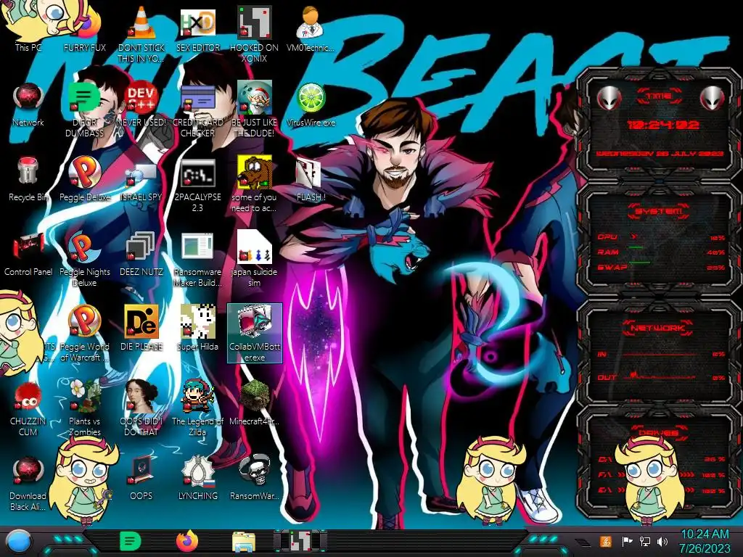Screen dimensions: 743x557
Task: Select the japan suicide sim icon
Action: [255, 260]
